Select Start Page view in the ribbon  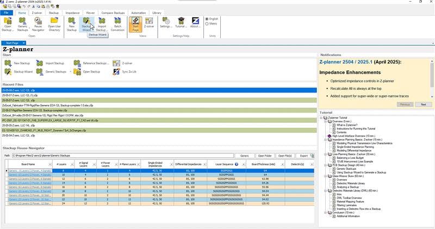point(135,24)
